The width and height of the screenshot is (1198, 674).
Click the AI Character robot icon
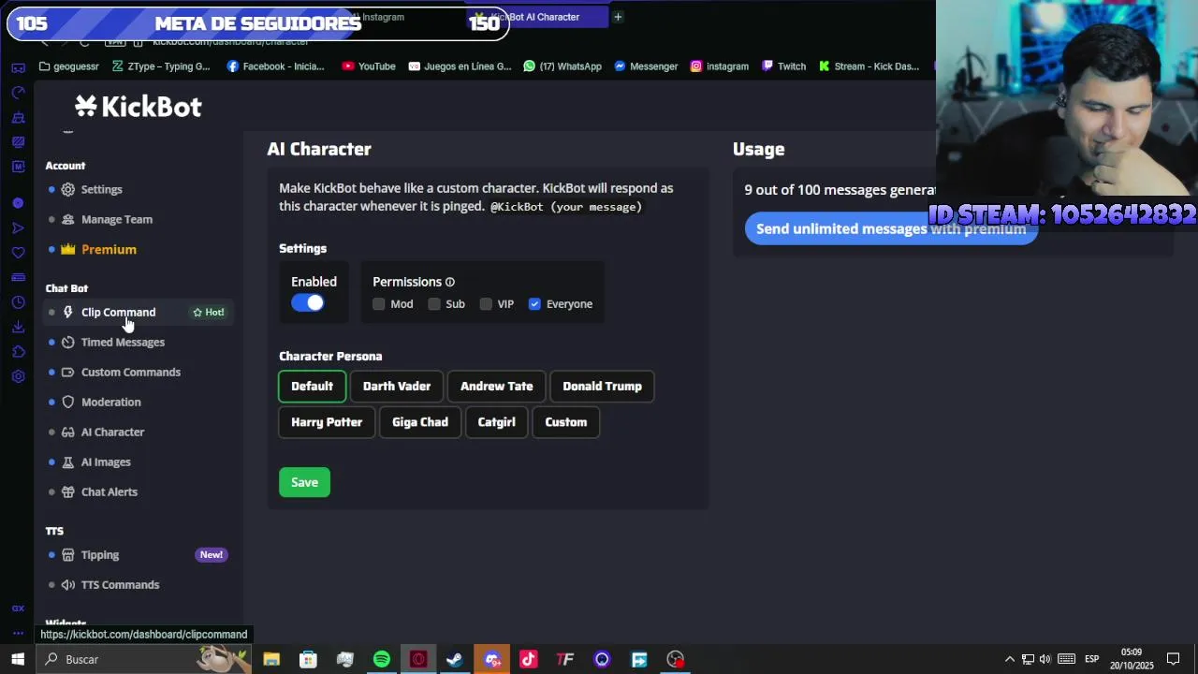(x=68, y=432)
